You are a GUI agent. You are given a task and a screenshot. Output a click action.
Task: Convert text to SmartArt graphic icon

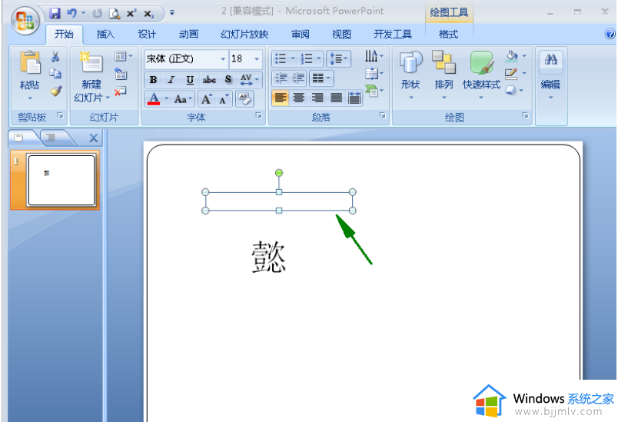point(372,91)
